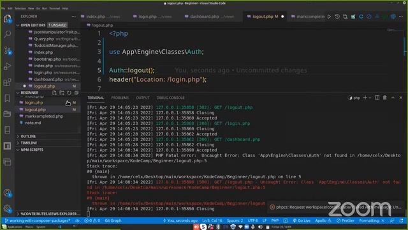
Task: Maximize the terminal panel size chevron
Action: (x=393, y=98)
